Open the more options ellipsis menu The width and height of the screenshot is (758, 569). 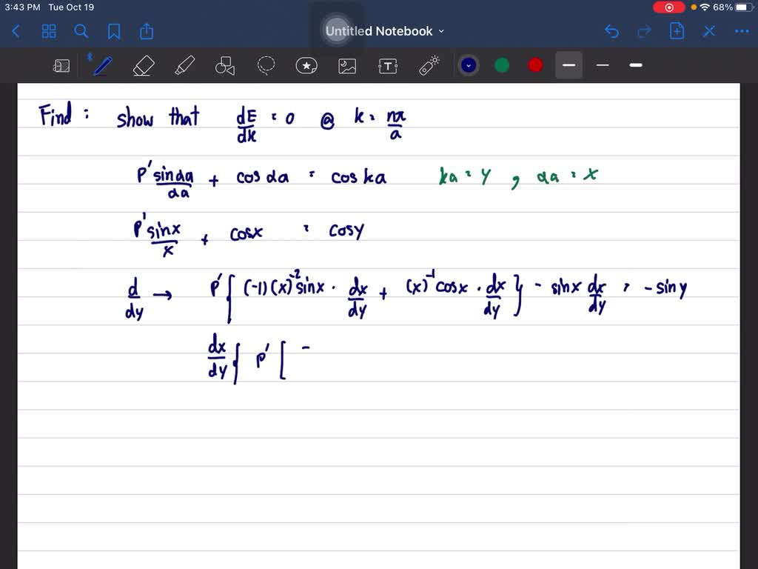(x=741, y=31)
